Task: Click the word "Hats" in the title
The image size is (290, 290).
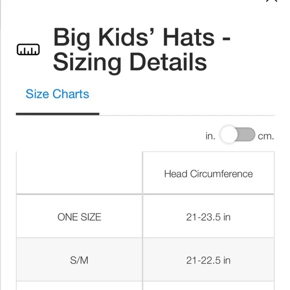Action: point(188,37)
